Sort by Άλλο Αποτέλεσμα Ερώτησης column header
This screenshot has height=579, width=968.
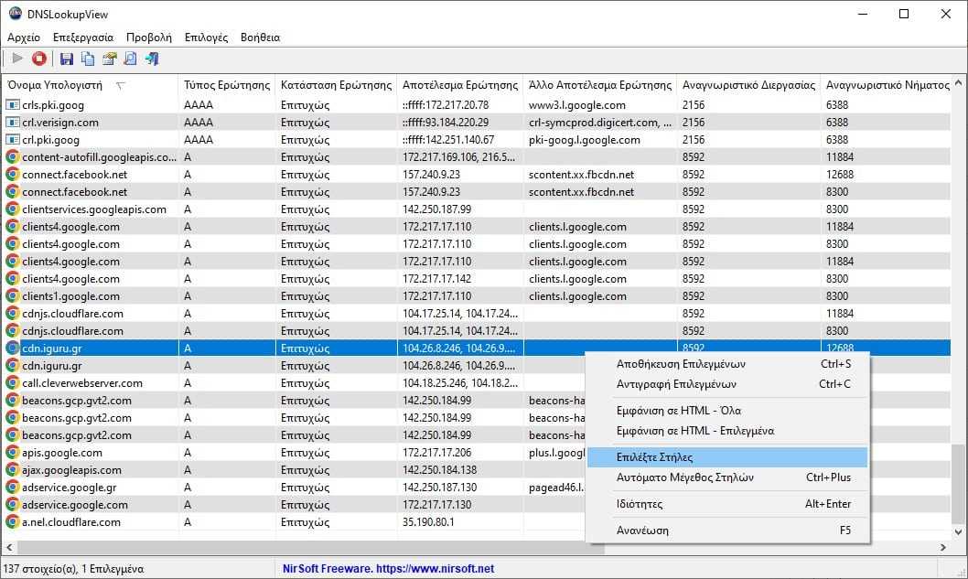pyautogui.click(x=600, y=85)
